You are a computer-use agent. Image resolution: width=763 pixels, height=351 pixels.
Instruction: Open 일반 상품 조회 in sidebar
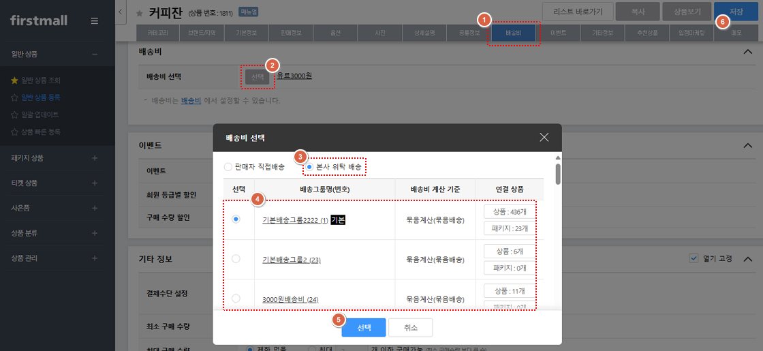tap(41, 80)
